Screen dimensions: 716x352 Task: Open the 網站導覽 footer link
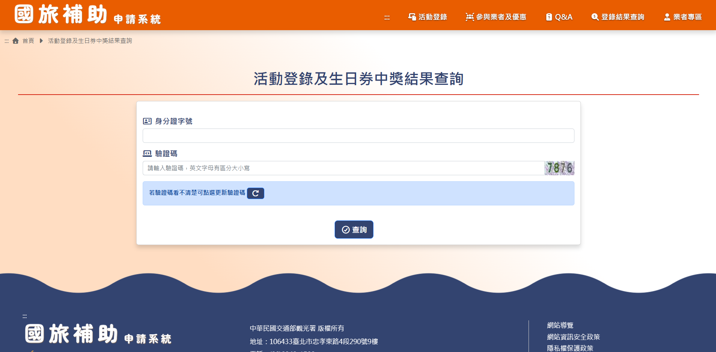[x=560, y=325]
